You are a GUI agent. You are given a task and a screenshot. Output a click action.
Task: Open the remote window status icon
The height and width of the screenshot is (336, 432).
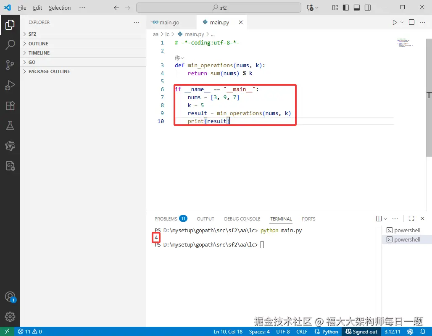(7, 331)
